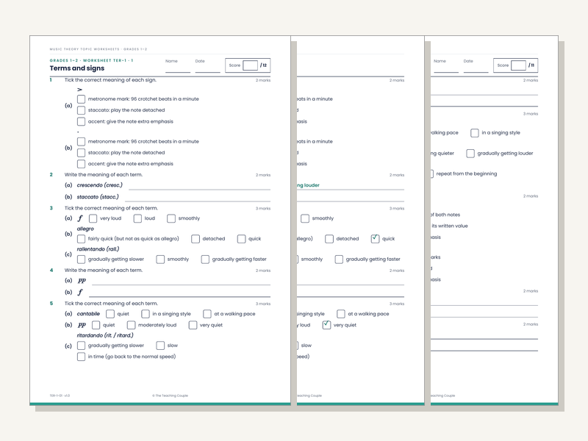Untick the ticked 'very quiet' box, answer sheet
588x441 pixels.
326,325
